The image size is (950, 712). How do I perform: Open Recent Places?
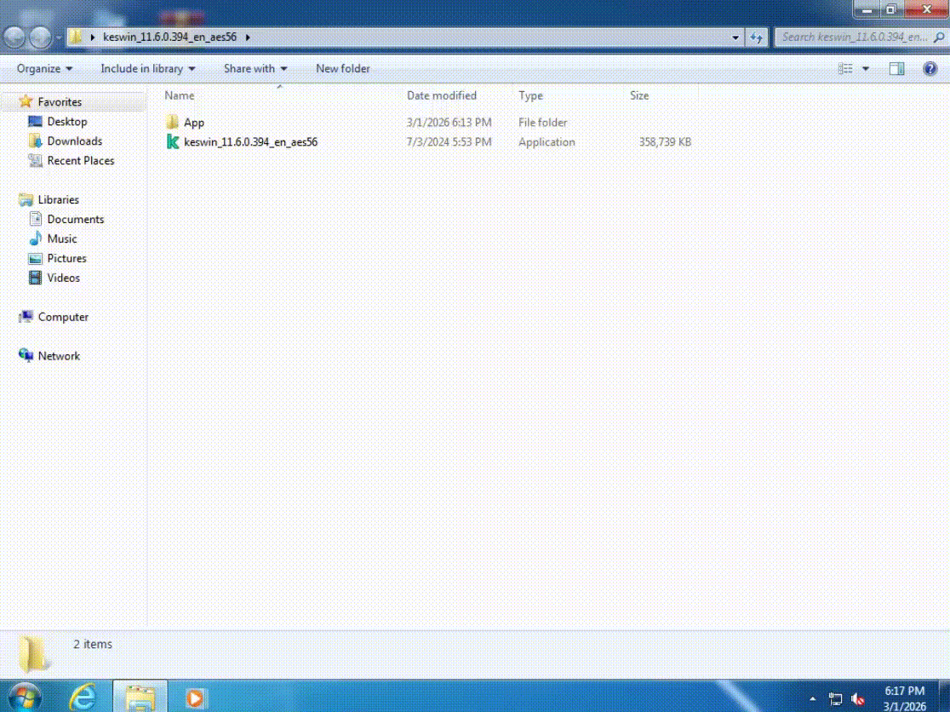pos(81,160)
